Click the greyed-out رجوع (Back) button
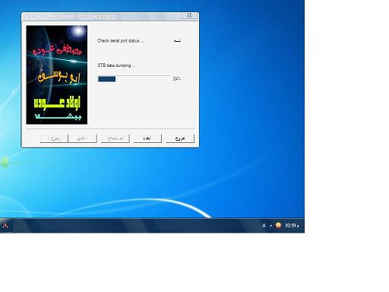Viewport: 389px width, 292px height. click(x=54, y=138)
